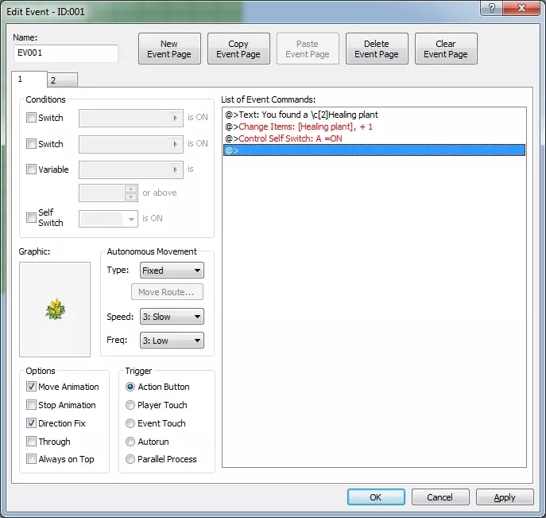Open the second Switch selector field
Viewport: 546px width, 518px height.
[x=131, y=144]
